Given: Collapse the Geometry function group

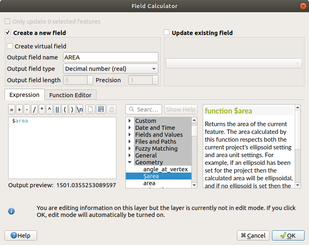Looking at the screenshot, I should (x=130, y=162).
